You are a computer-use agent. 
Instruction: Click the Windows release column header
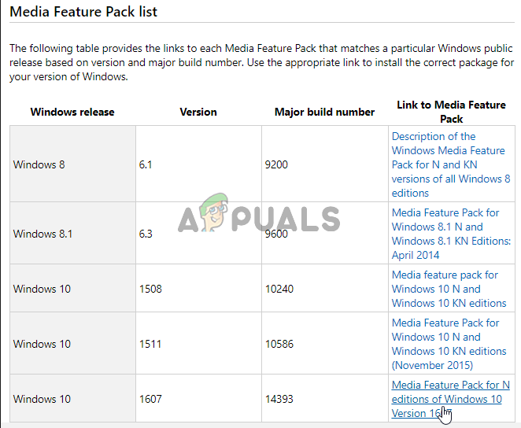pos(72,112)
